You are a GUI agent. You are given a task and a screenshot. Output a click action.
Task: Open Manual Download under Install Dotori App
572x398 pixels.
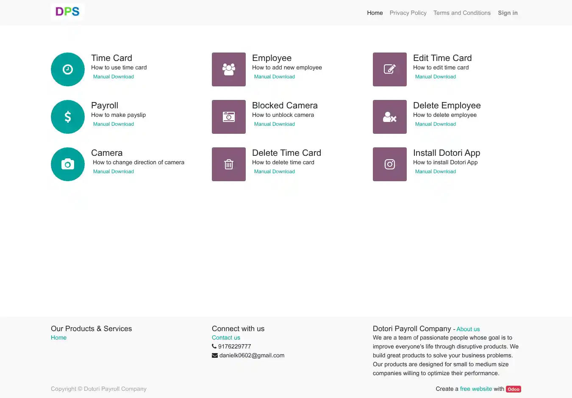click(436, 171)
